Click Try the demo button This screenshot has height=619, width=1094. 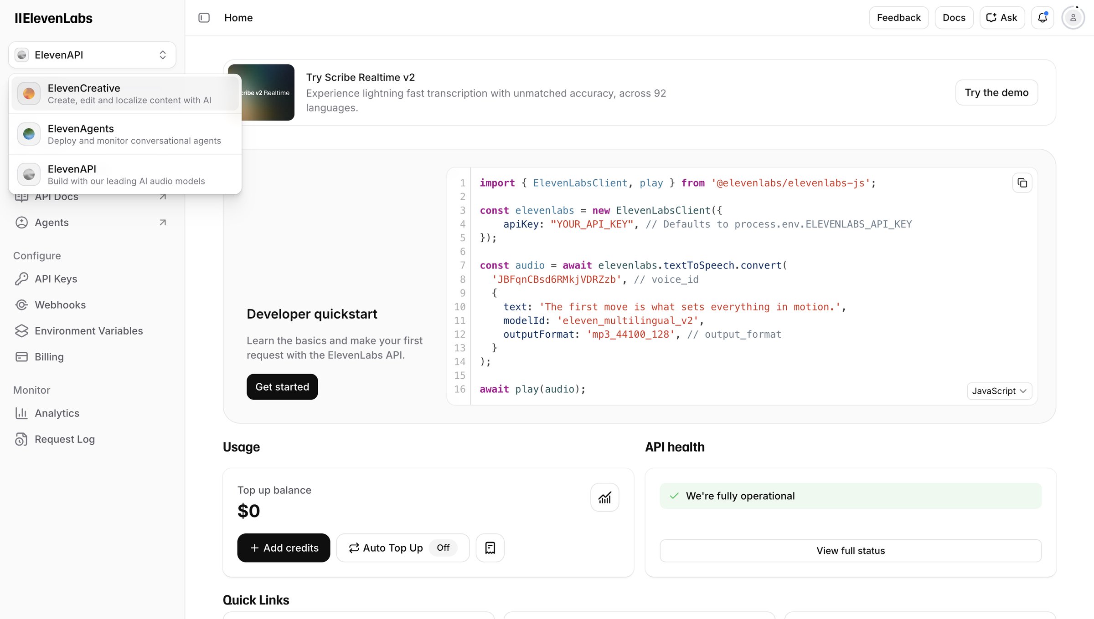996,92
